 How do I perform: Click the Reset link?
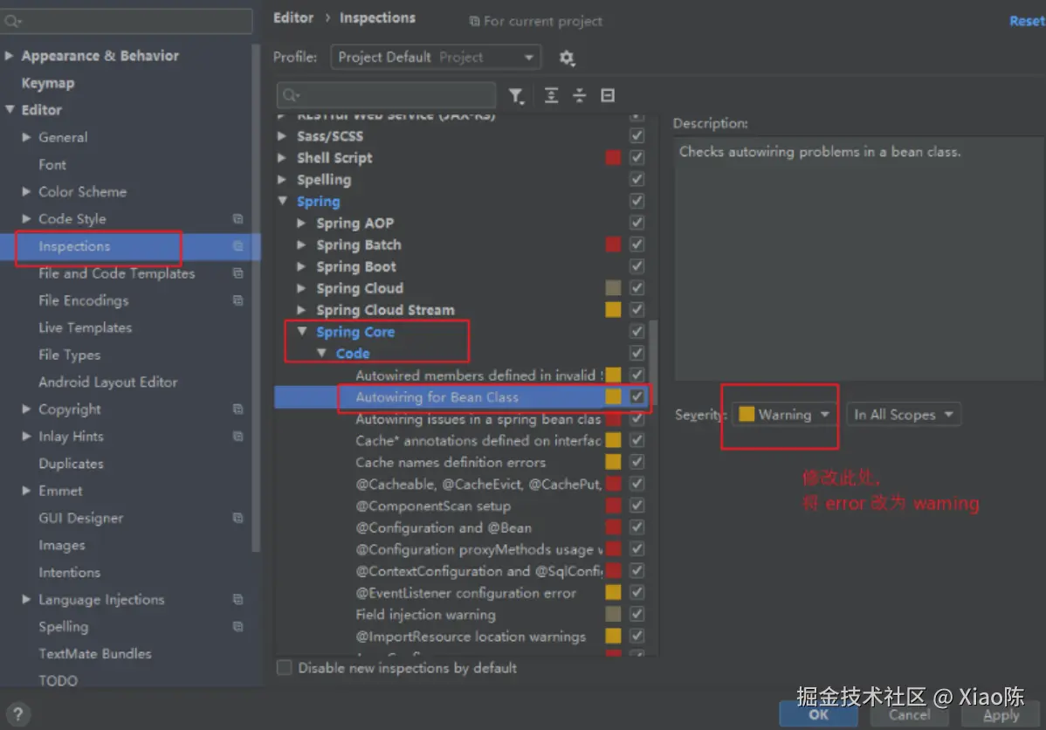coord(1027,21)
